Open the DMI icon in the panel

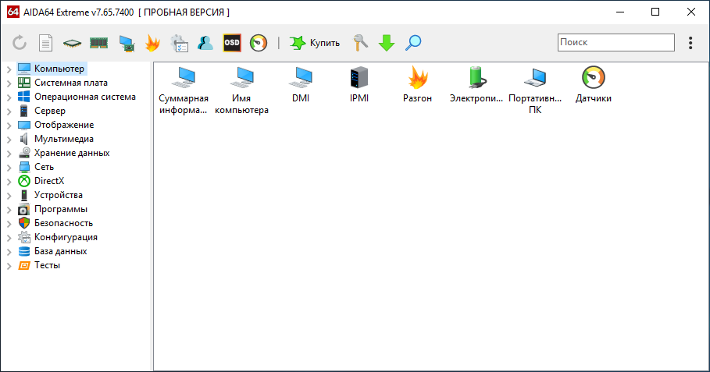301,85
